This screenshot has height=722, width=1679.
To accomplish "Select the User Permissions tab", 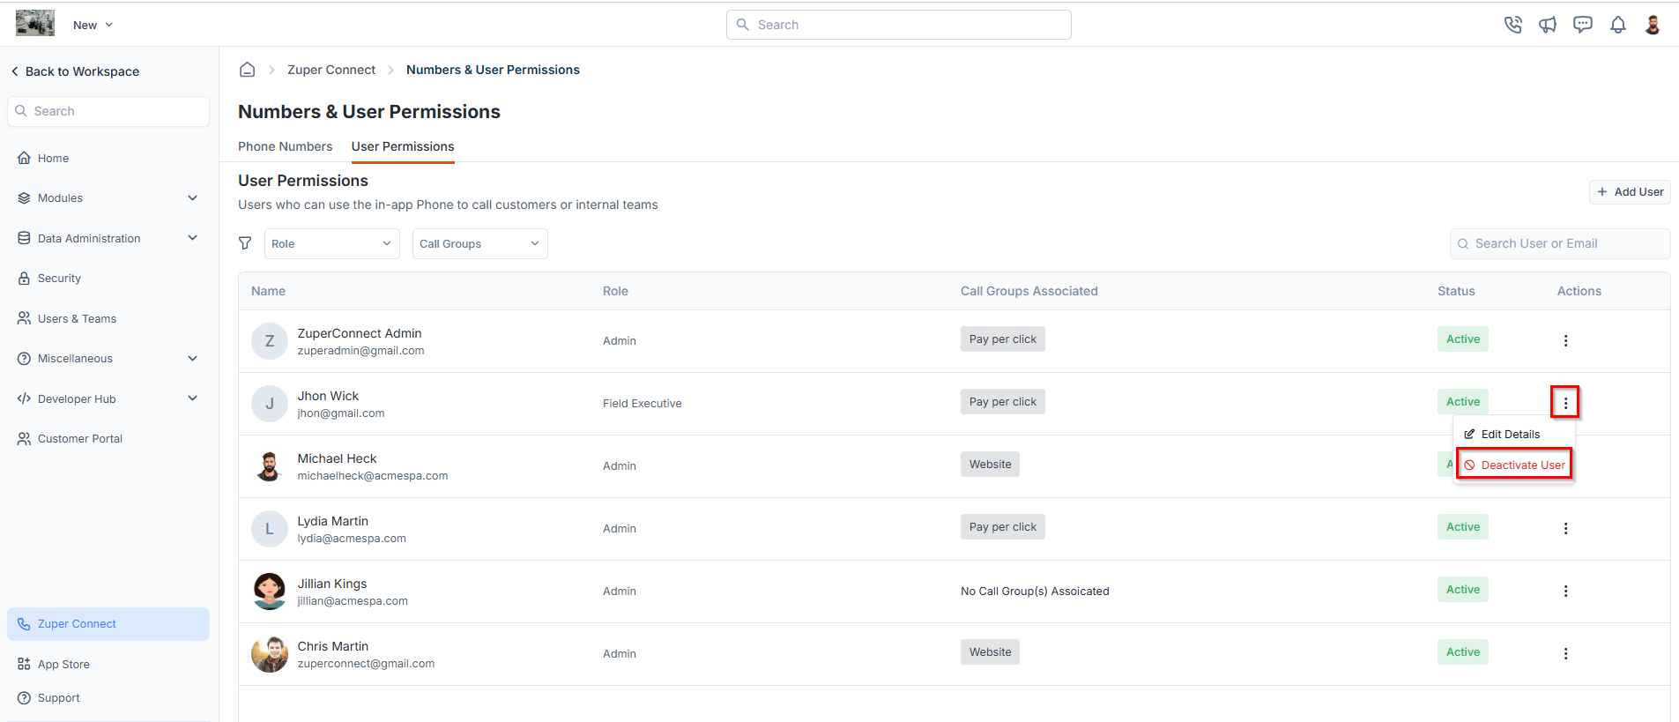I will (x=403, y=146).
